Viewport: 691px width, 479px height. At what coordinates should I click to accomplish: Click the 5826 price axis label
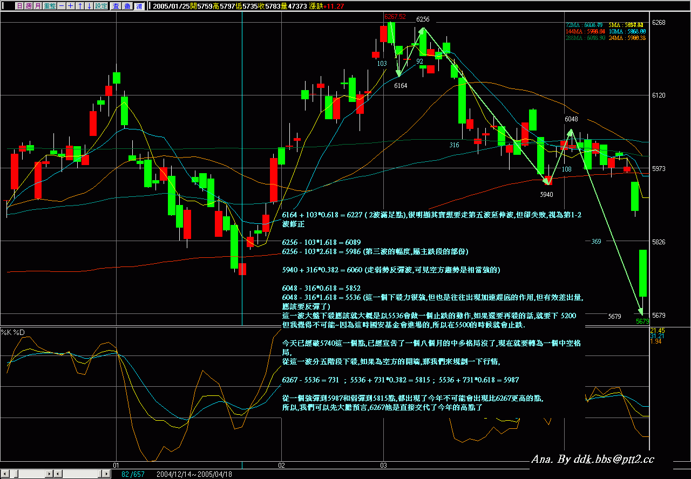tap(659, 242)
